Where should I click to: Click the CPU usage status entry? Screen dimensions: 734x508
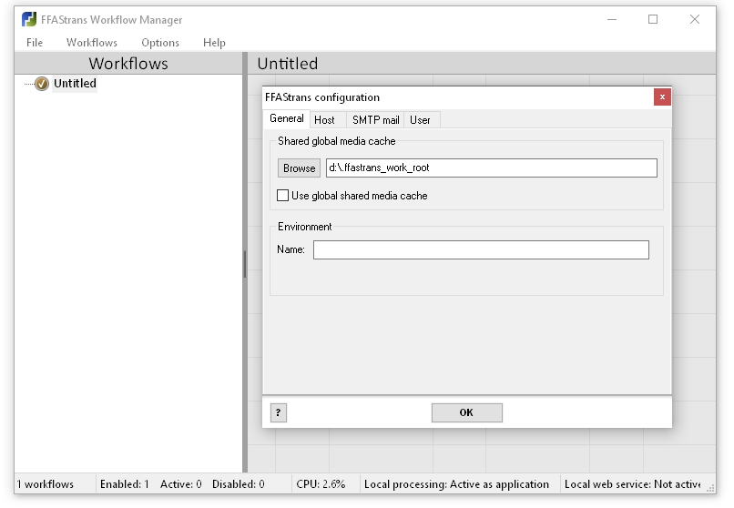pyautogui.click(x=321, y=484)
